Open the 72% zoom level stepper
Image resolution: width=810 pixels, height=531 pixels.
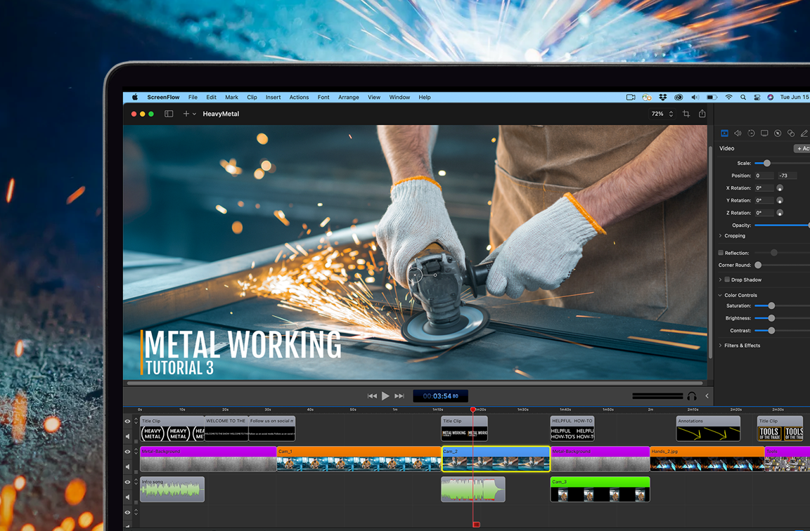click(671, 114)
